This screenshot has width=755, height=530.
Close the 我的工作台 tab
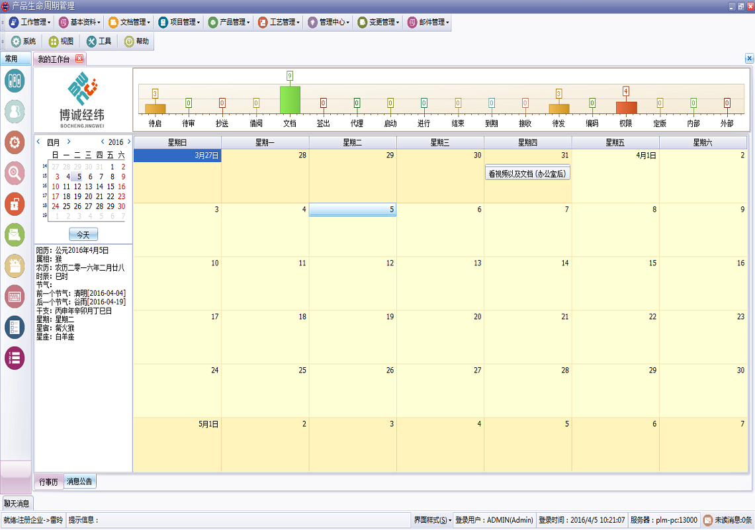(x=79, y=59)
